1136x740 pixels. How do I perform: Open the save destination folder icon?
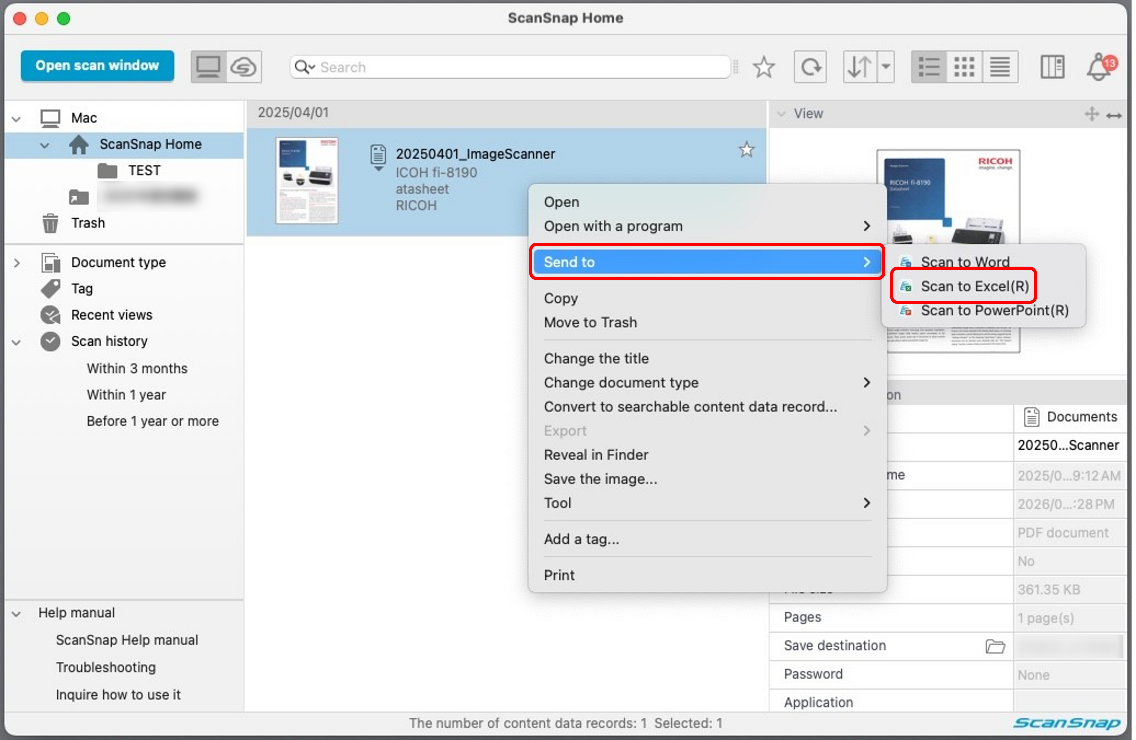pos(995,646)
